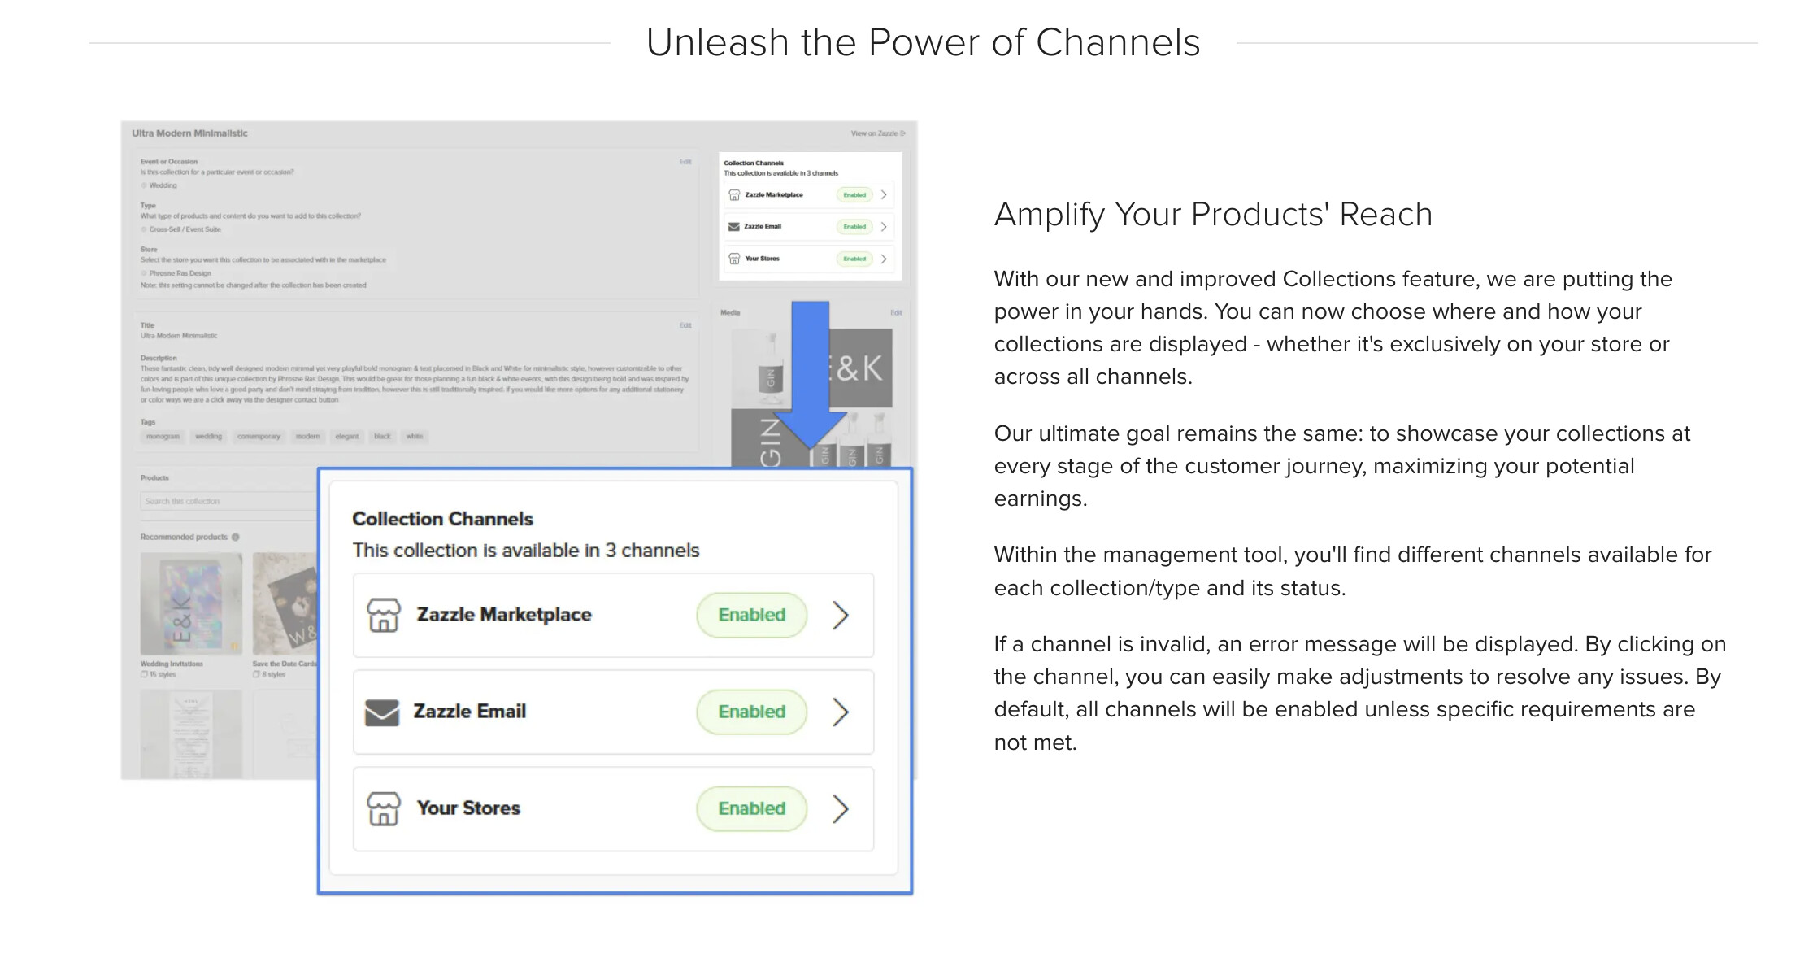Click the enlarged Zazzle Marketplace channel label
The width and height of the screenshot is (1813, 958).
coord(504,615)
